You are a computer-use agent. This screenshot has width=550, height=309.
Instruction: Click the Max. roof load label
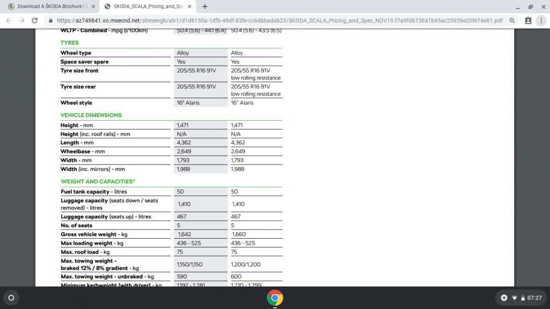(x=85, y=252)
